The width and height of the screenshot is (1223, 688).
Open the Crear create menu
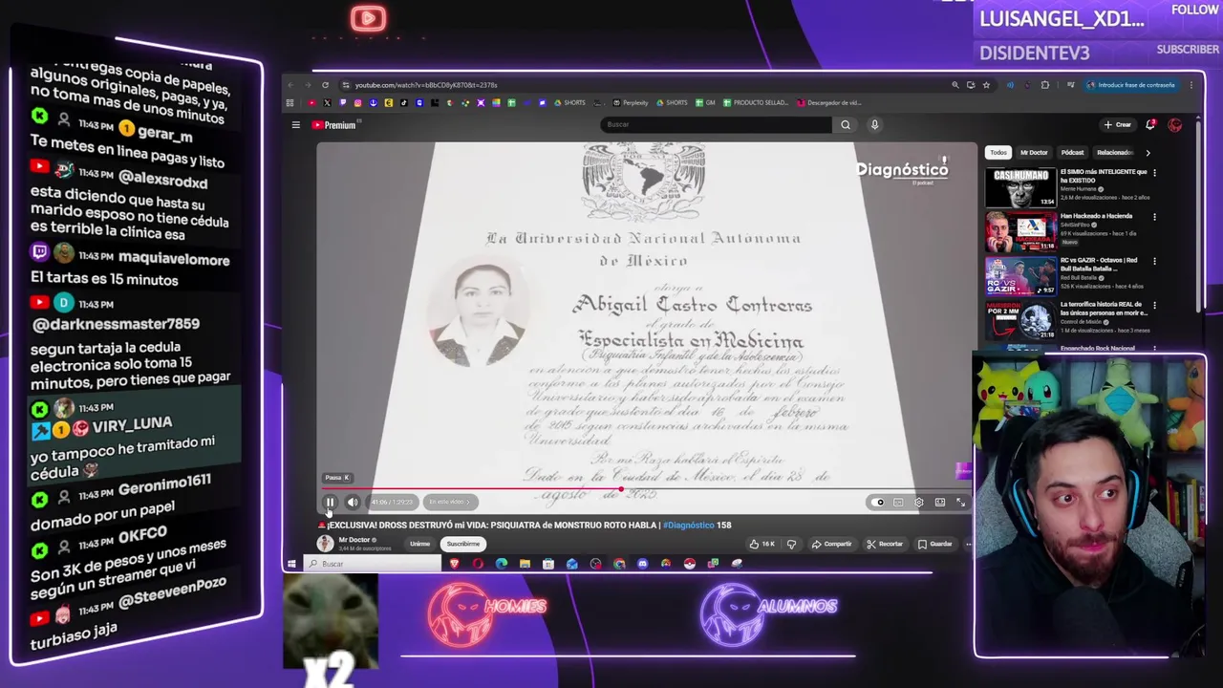[x=1118, y=124]
